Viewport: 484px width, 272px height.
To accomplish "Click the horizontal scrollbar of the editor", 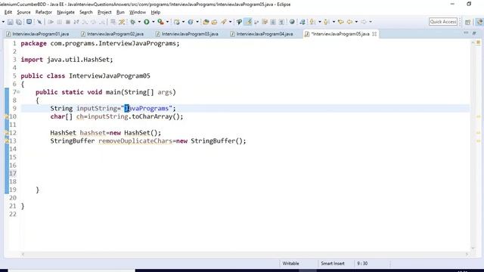I will [244, 254].
